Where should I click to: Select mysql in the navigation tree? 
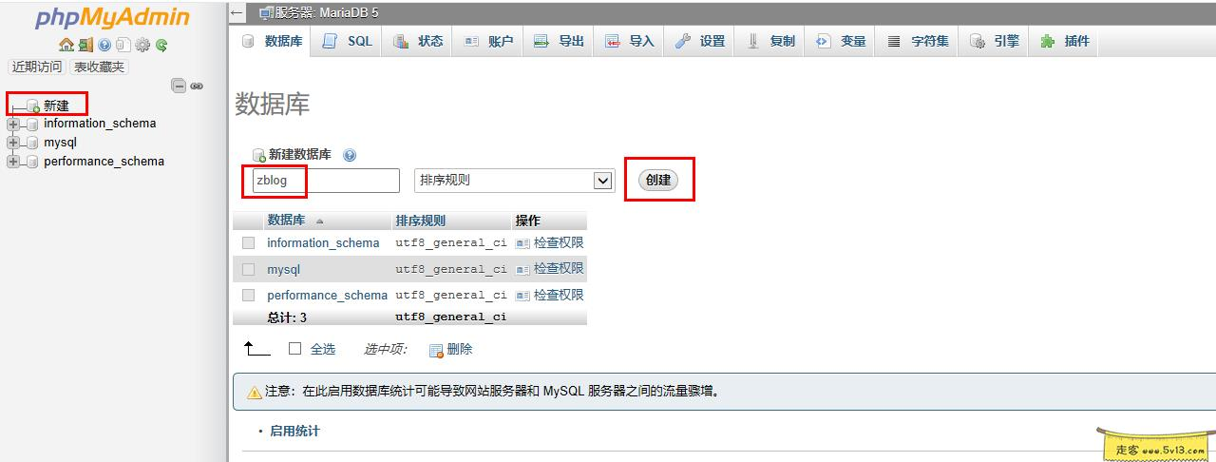[x=60, y=143]
